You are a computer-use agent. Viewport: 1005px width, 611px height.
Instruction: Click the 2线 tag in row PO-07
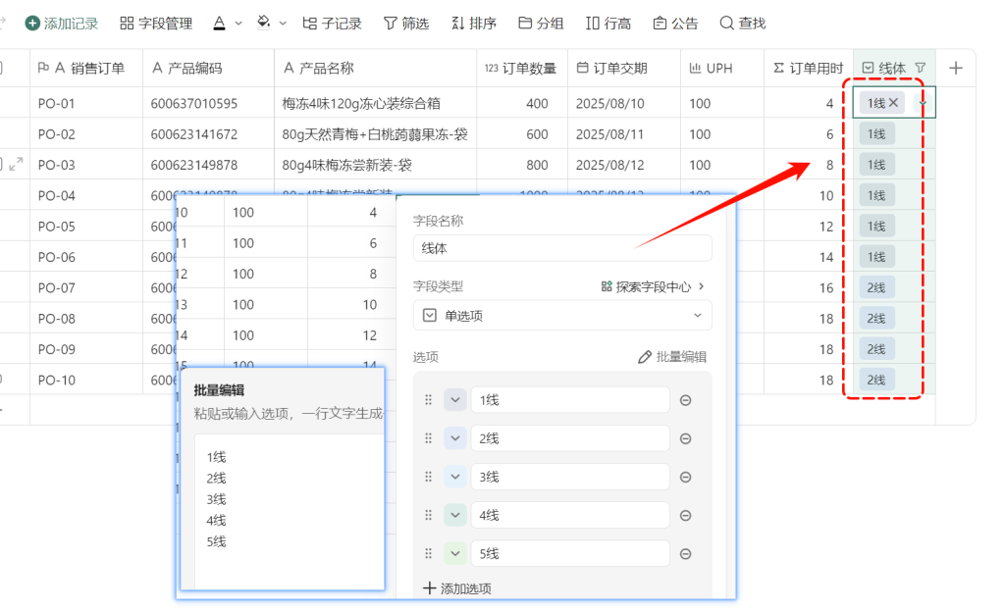[x=876, y=287]
